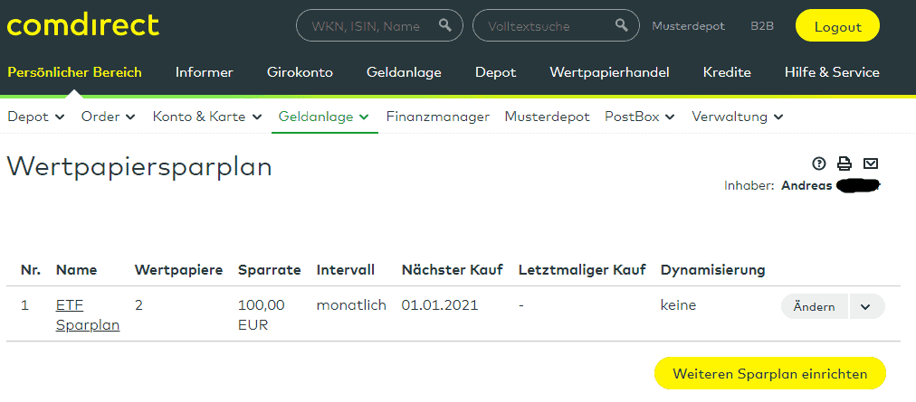Image resolution: width=916 pixels, height=402 pixels.
Task: Expand the Depot submenu dropdown
Action: [x=36, y=117]
